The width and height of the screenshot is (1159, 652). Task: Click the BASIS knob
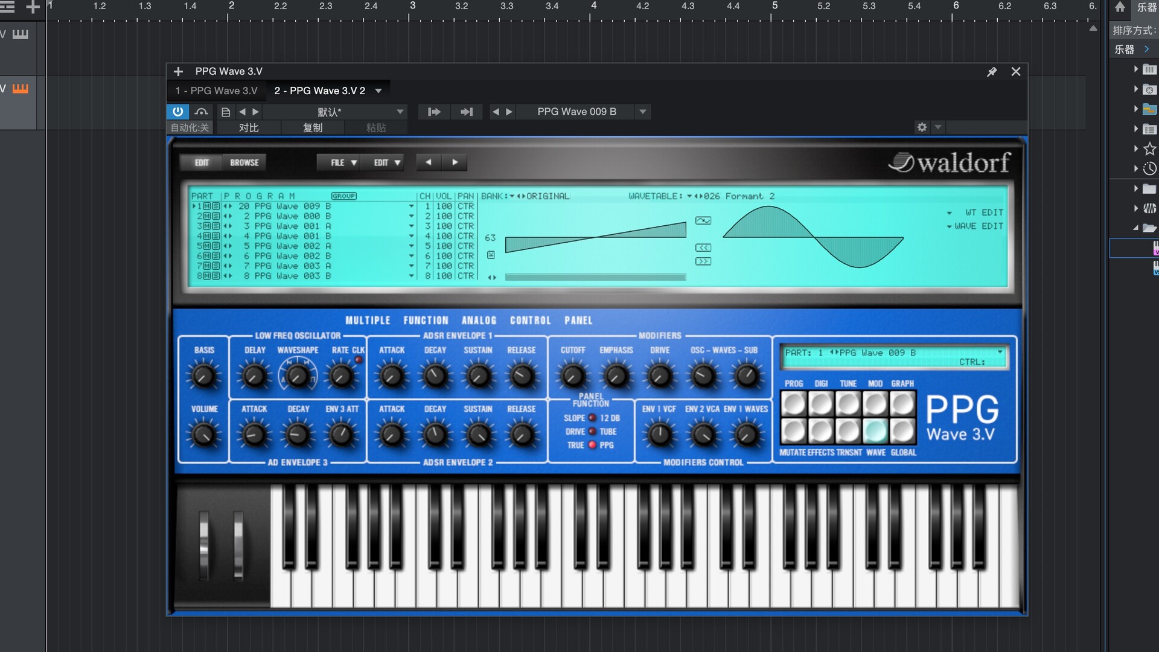point(203,376)
